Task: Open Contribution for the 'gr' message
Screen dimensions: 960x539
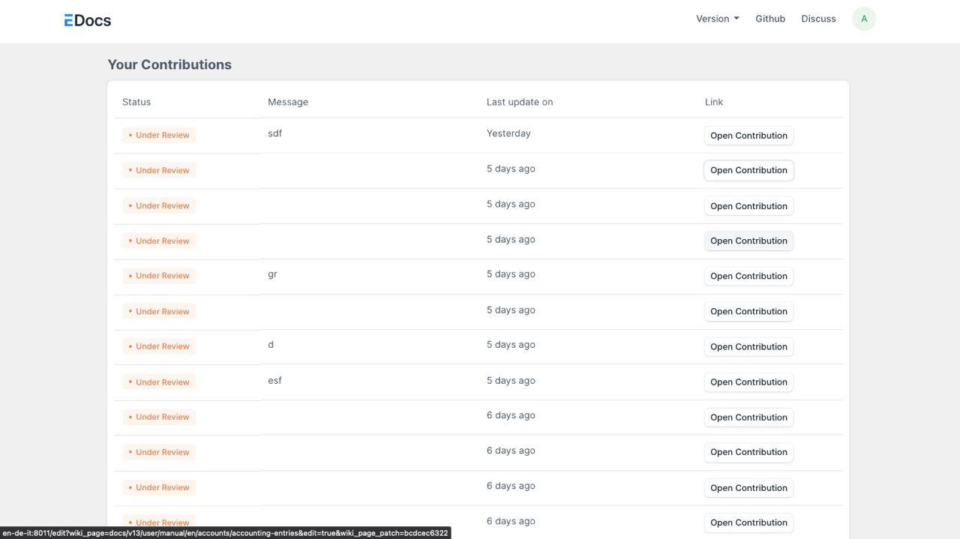Action: (x=748, y=276)
